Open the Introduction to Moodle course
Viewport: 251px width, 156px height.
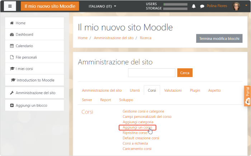[x=34, y=80]
